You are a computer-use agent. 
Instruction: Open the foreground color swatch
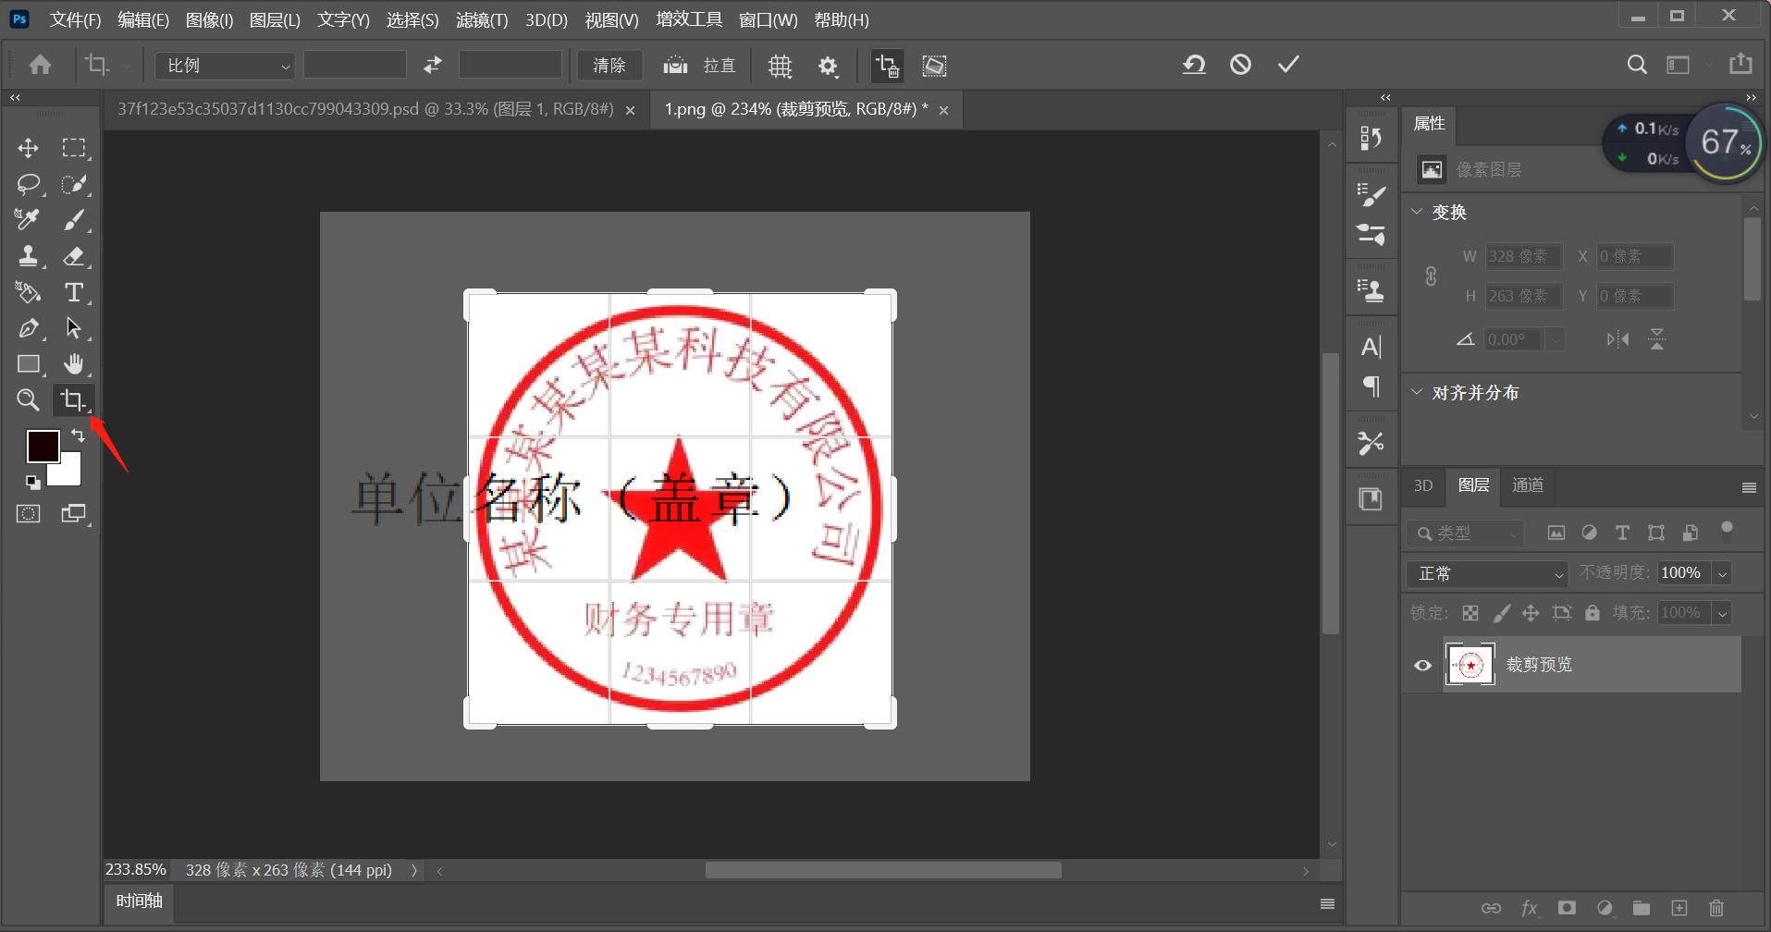[x=43, y=446]
